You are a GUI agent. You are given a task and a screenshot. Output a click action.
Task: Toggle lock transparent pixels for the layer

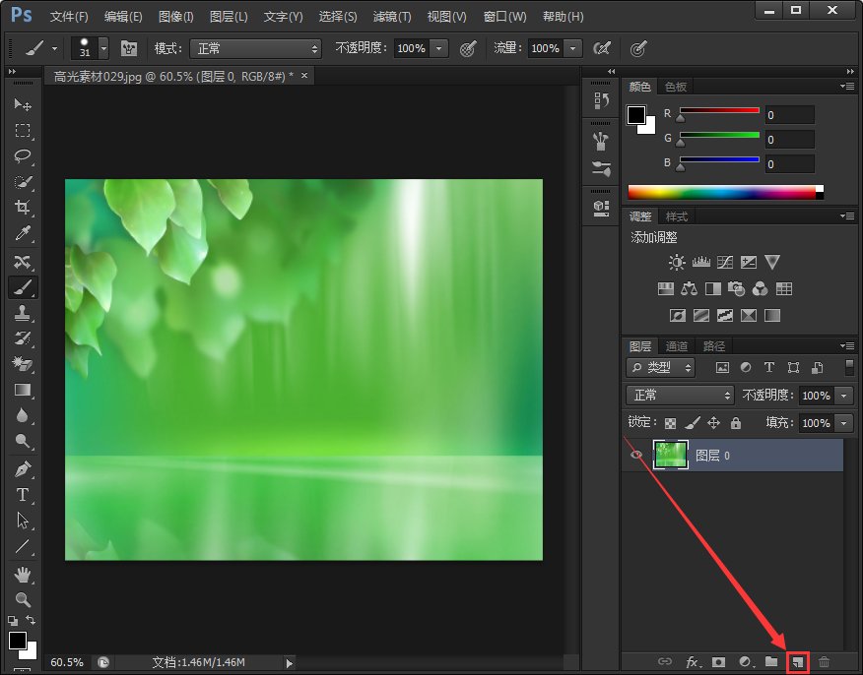pyautogui.click(x=671, y=423)
